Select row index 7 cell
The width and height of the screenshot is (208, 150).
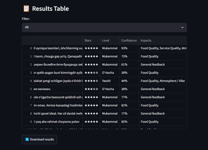(x=28, y=105)
